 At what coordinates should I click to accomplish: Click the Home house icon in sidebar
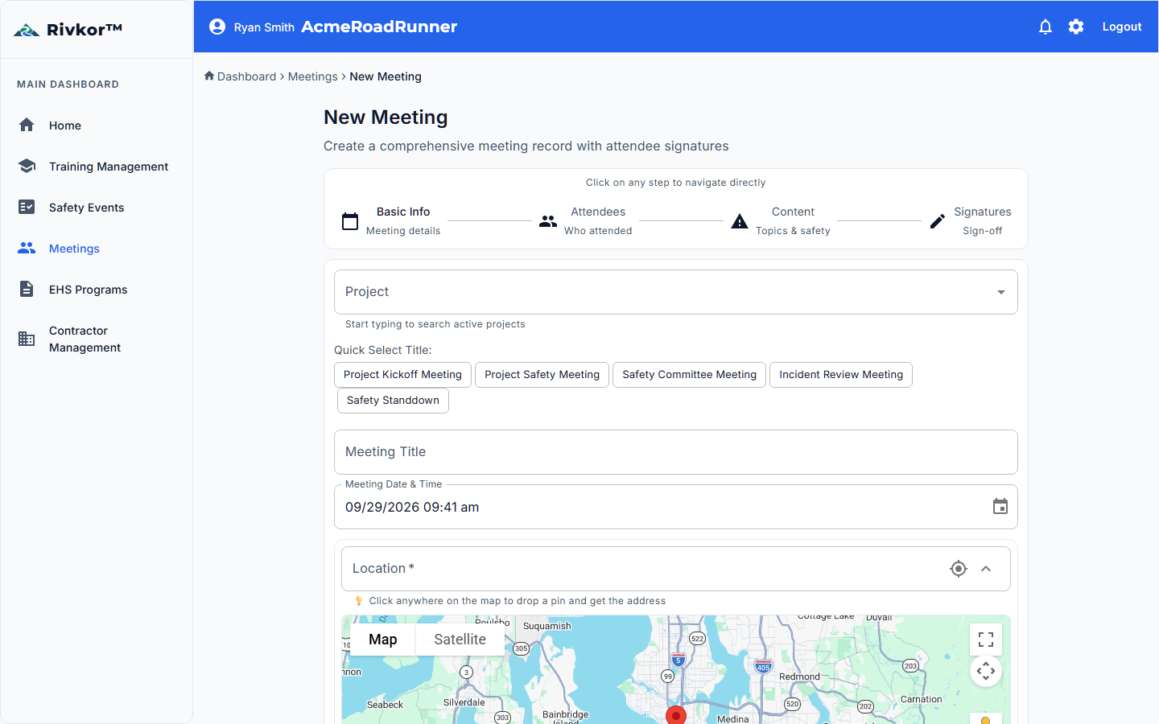point(27,125)
